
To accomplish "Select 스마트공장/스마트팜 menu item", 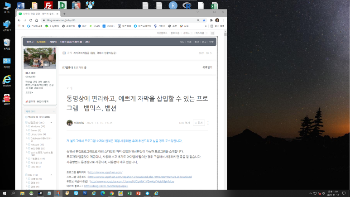I will coord(71,42).
